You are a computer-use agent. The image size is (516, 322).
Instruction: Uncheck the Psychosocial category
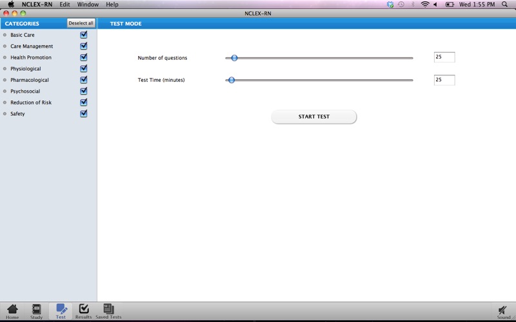[84, 91]
